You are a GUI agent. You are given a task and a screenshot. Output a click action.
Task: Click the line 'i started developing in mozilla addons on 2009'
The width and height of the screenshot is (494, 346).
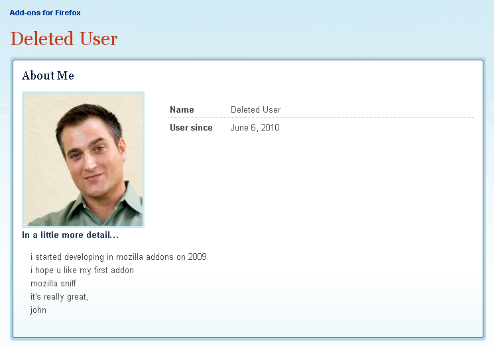pos(119,257)
